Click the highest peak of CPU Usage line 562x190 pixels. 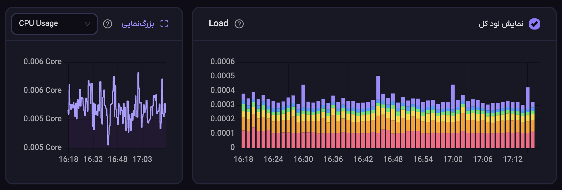[x=138, y=73]
